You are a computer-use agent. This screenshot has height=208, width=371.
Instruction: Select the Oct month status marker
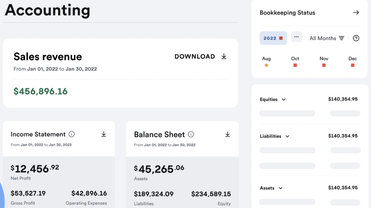click(x=295, y=65)
